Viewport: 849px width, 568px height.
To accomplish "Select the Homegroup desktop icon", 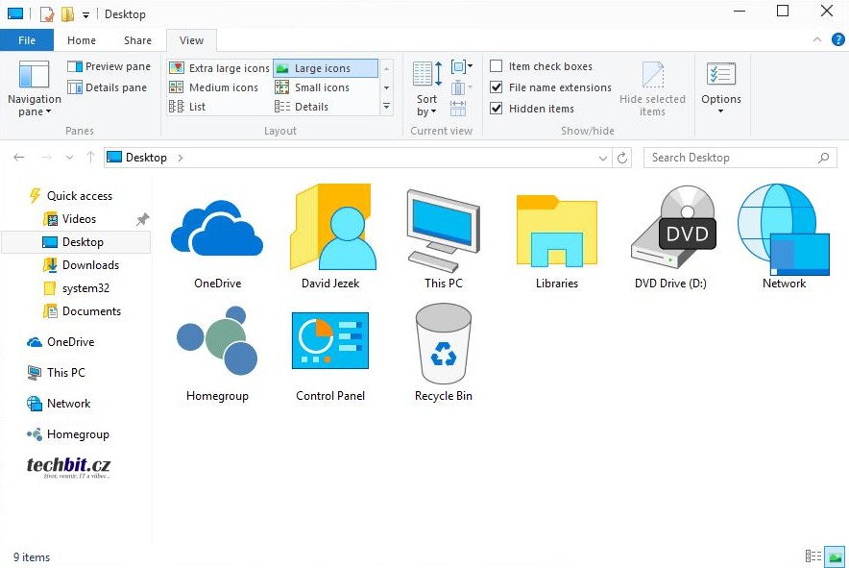I will pos(217,342).
